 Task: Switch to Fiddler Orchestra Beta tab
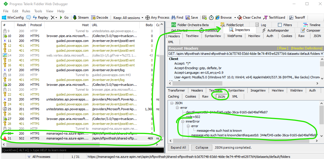point(190,25)
